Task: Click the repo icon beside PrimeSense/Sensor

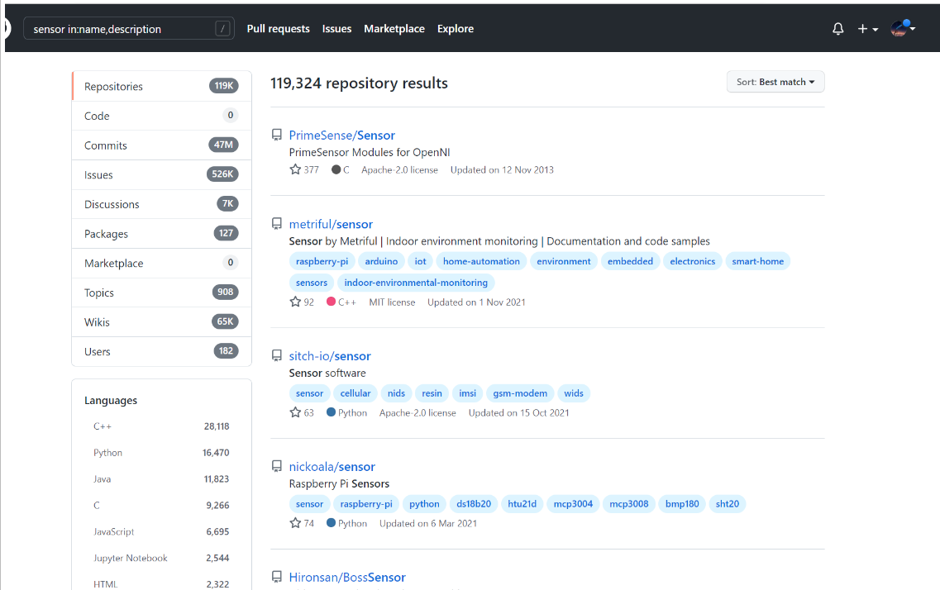Action: (x=276, y=135)
